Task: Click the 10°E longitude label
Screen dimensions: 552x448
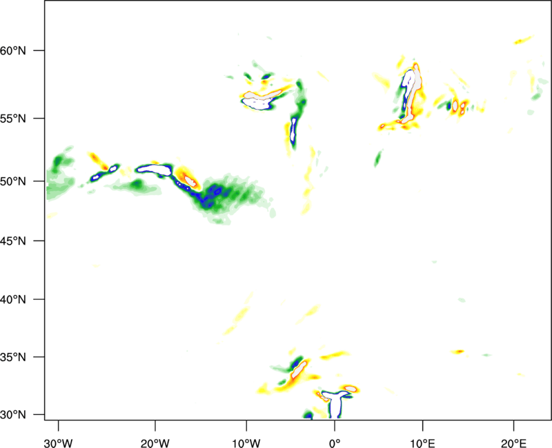Action: [x=422, y=443]
